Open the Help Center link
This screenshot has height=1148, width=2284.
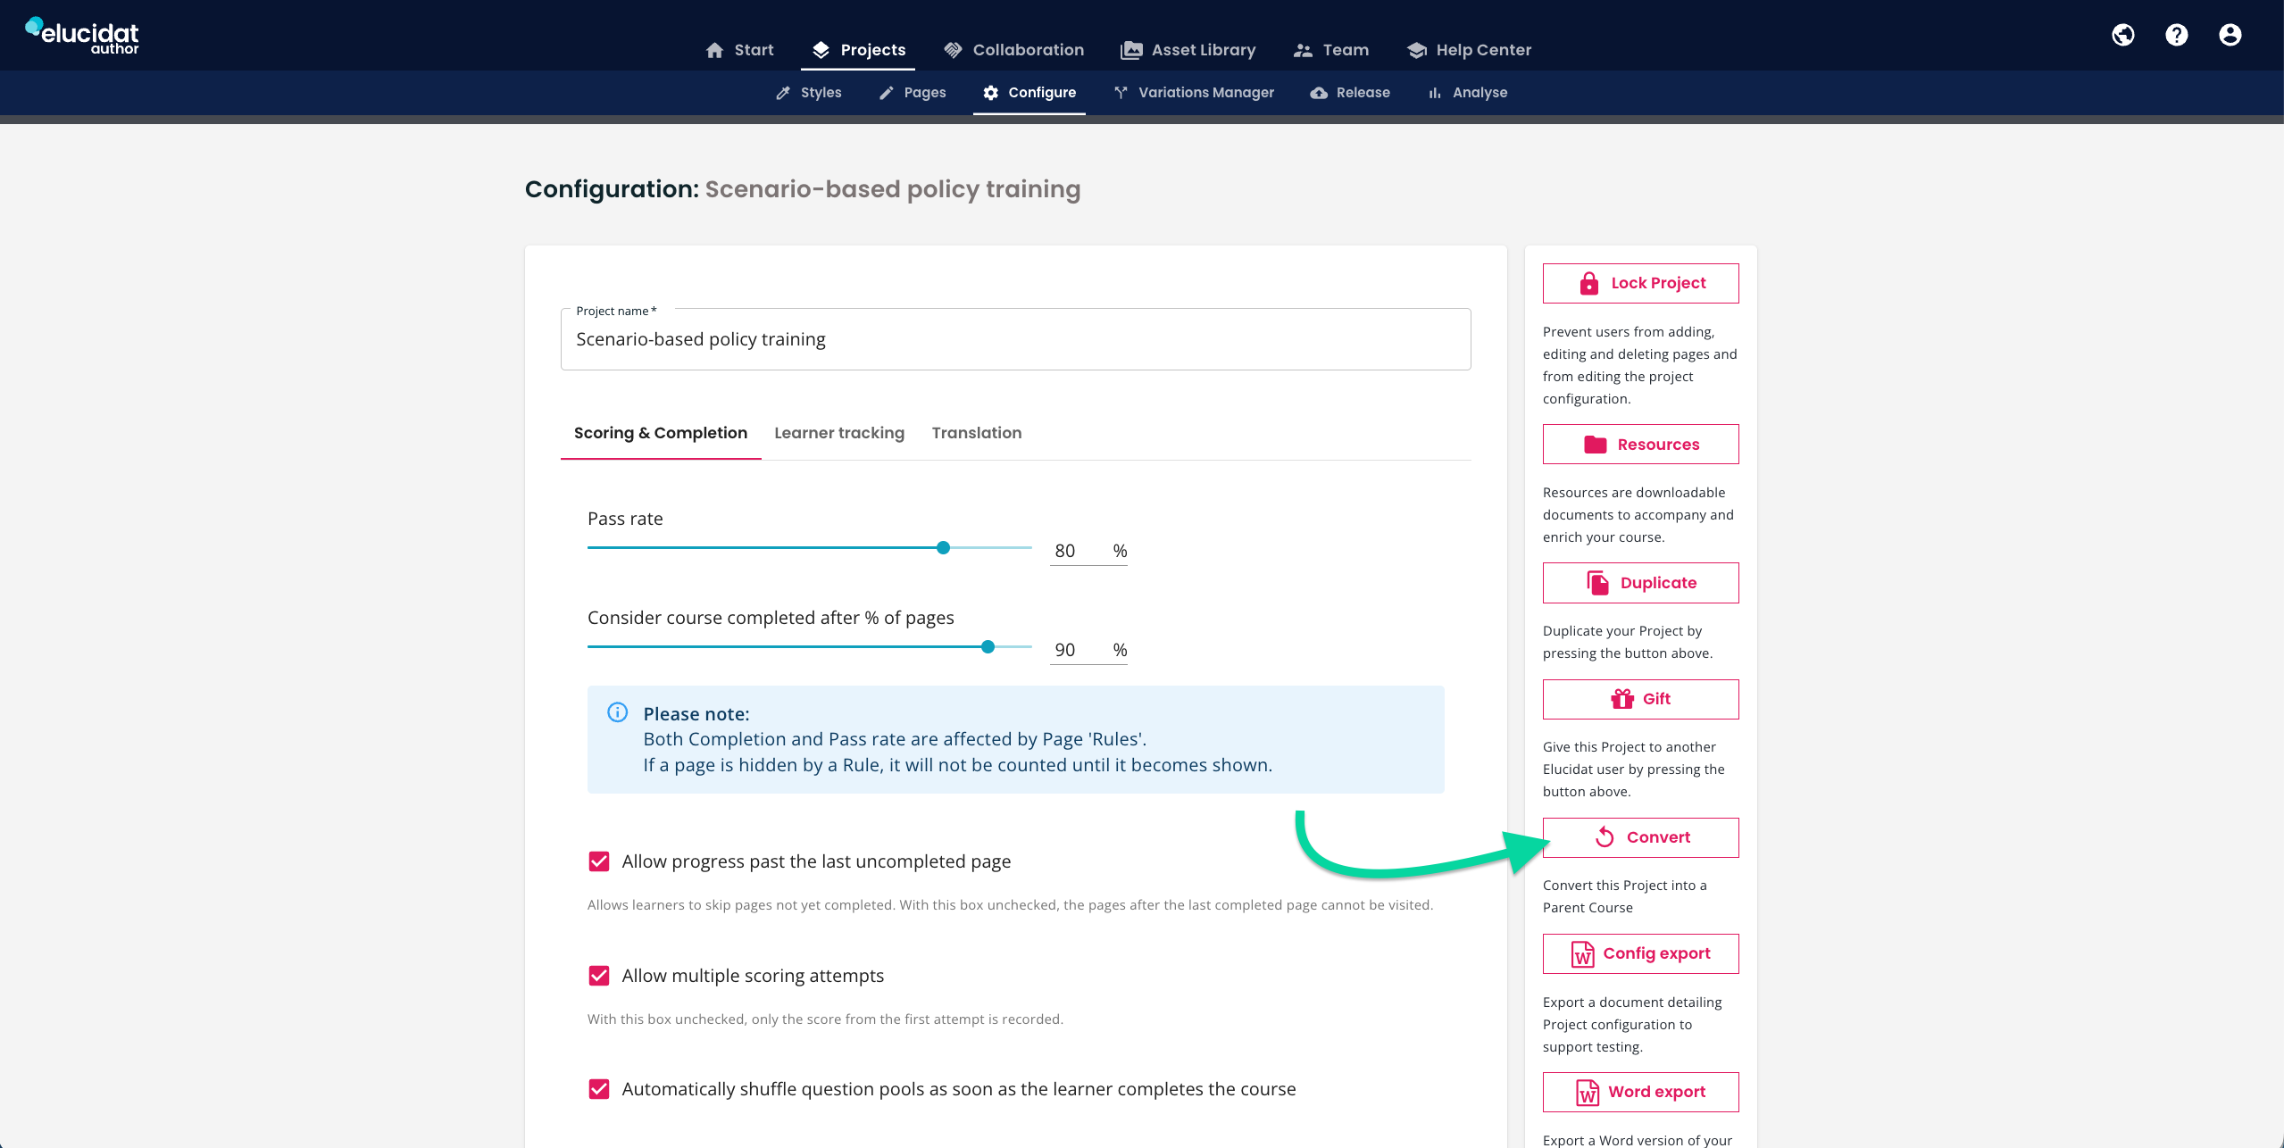(x=1469, y=50)
